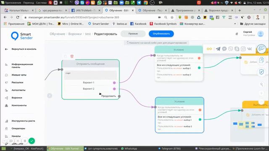This screenshot has height=151, width=269.
Task: Open Воронки in sidebar
Action: [x=17, y=98]
